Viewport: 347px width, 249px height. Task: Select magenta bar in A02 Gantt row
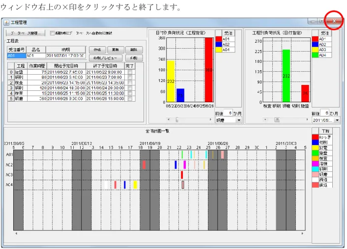[x=185, y=165]
